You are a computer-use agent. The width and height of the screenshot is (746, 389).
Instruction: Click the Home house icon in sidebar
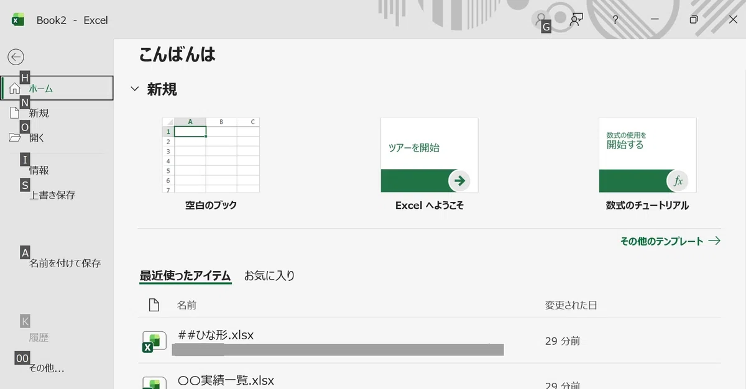(14, 88)
